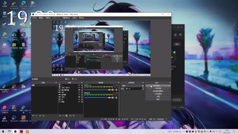Lock the 文本 (GDI+) source

click(82, 88)
